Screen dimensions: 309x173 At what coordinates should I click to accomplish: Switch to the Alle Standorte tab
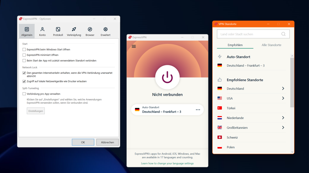[x=271, y=45]
